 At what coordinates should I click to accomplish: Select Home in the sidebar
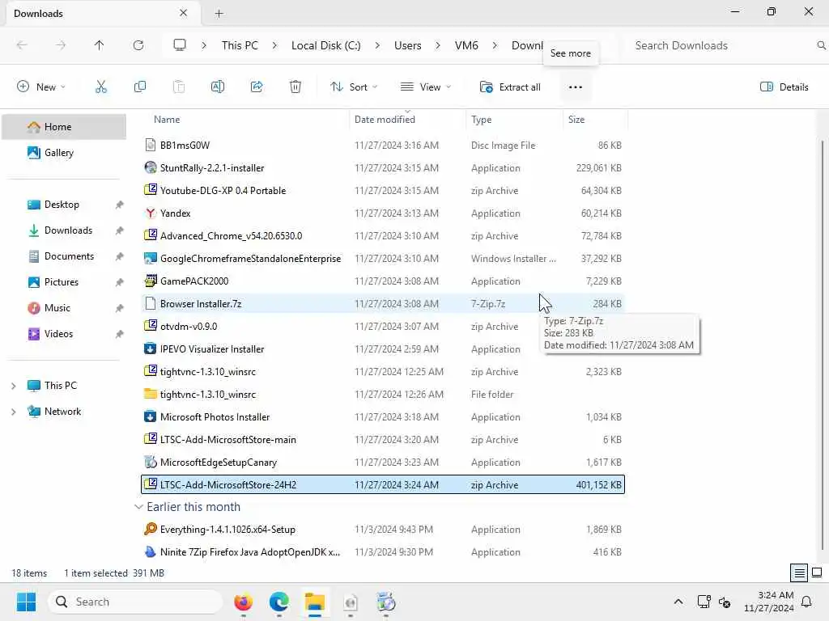click(x=64, y=127)
